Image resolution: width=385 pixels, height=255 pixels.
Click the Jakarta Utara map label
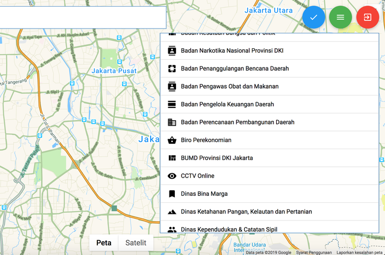(268, 10)
